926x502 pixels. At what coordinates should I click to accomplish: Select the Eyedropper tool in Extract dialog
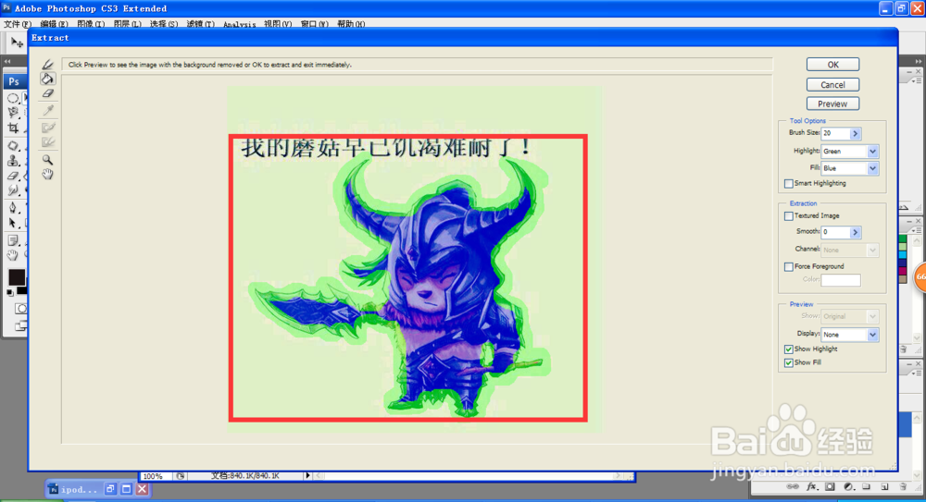(x=48, y=110)
